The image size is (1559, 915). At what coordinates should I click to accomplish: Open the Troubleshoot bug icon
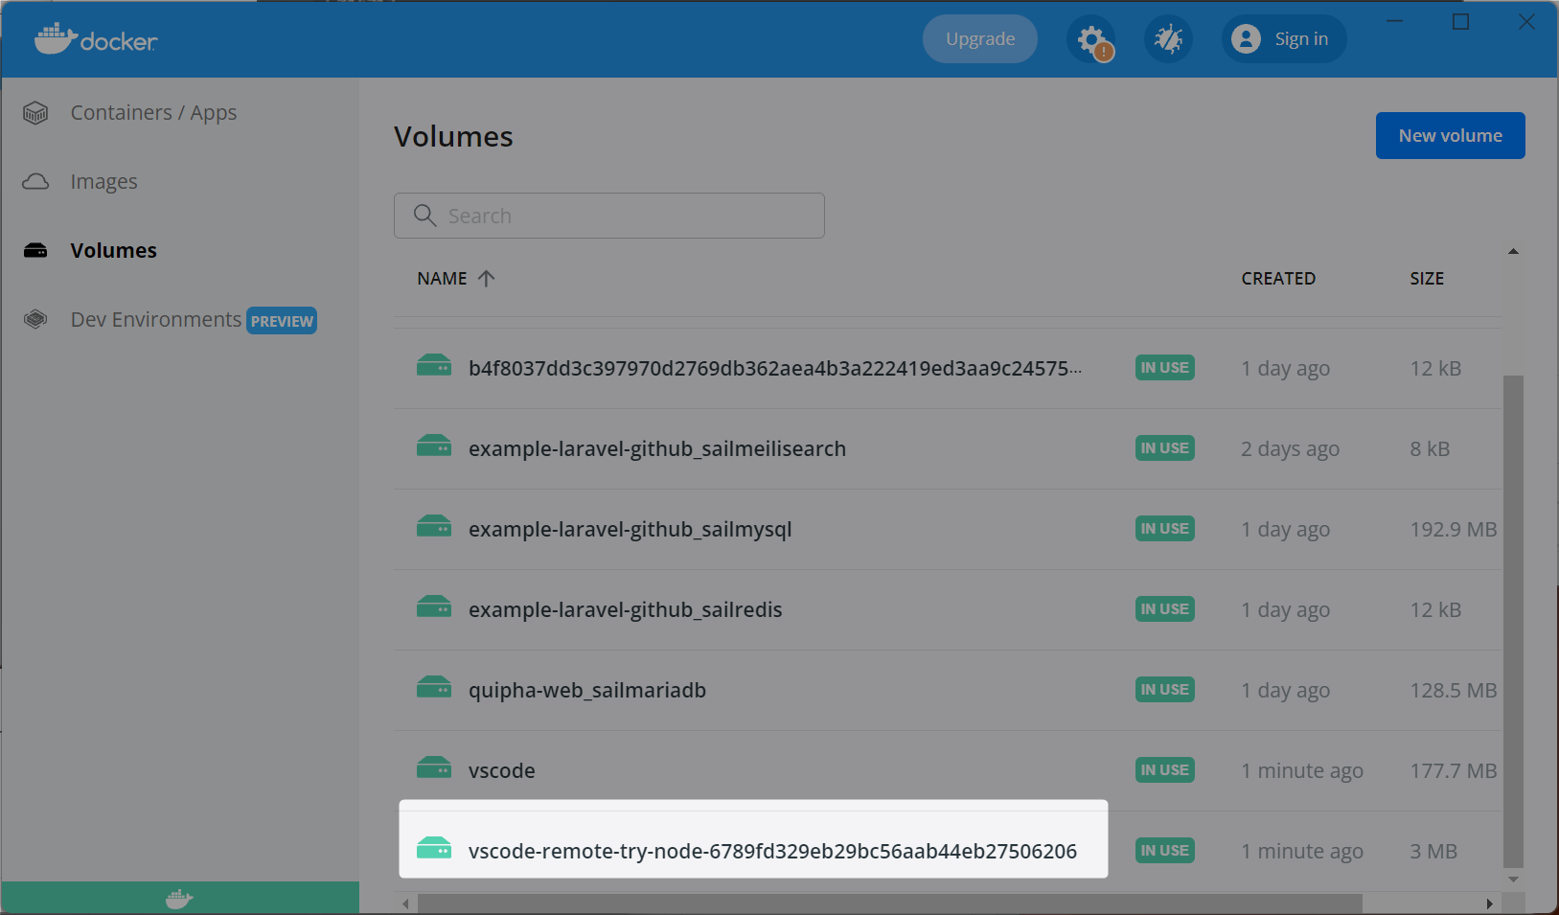point(1168,39)
